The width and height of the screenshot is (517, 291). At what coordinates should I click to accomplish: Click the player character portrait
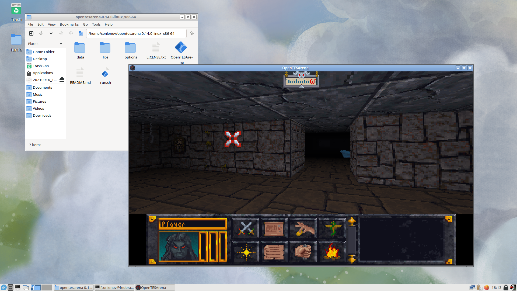(x=179, y=247)
